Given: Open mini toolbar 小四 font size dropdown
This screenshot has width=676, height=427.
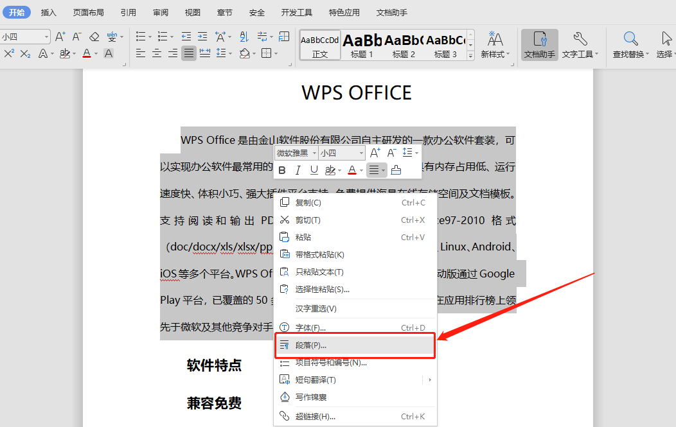Looking at the screenshot, I should point(361,153).
